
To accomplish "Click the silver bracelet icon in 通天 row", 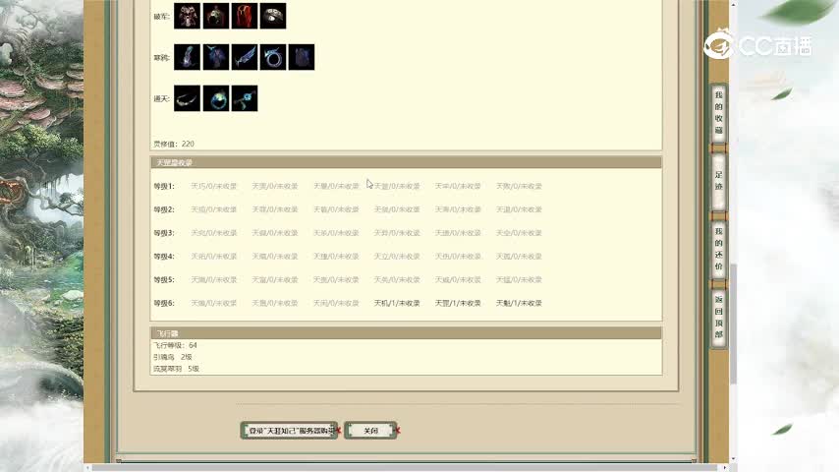I will [x=188, y=98].
